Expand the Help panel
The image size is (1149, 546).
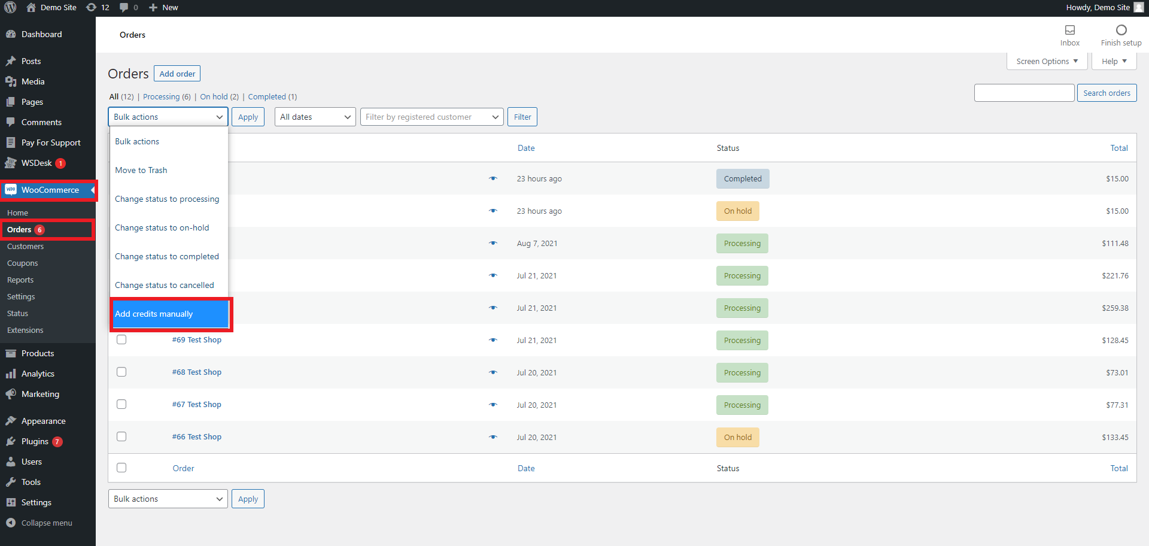[1114, 61]
